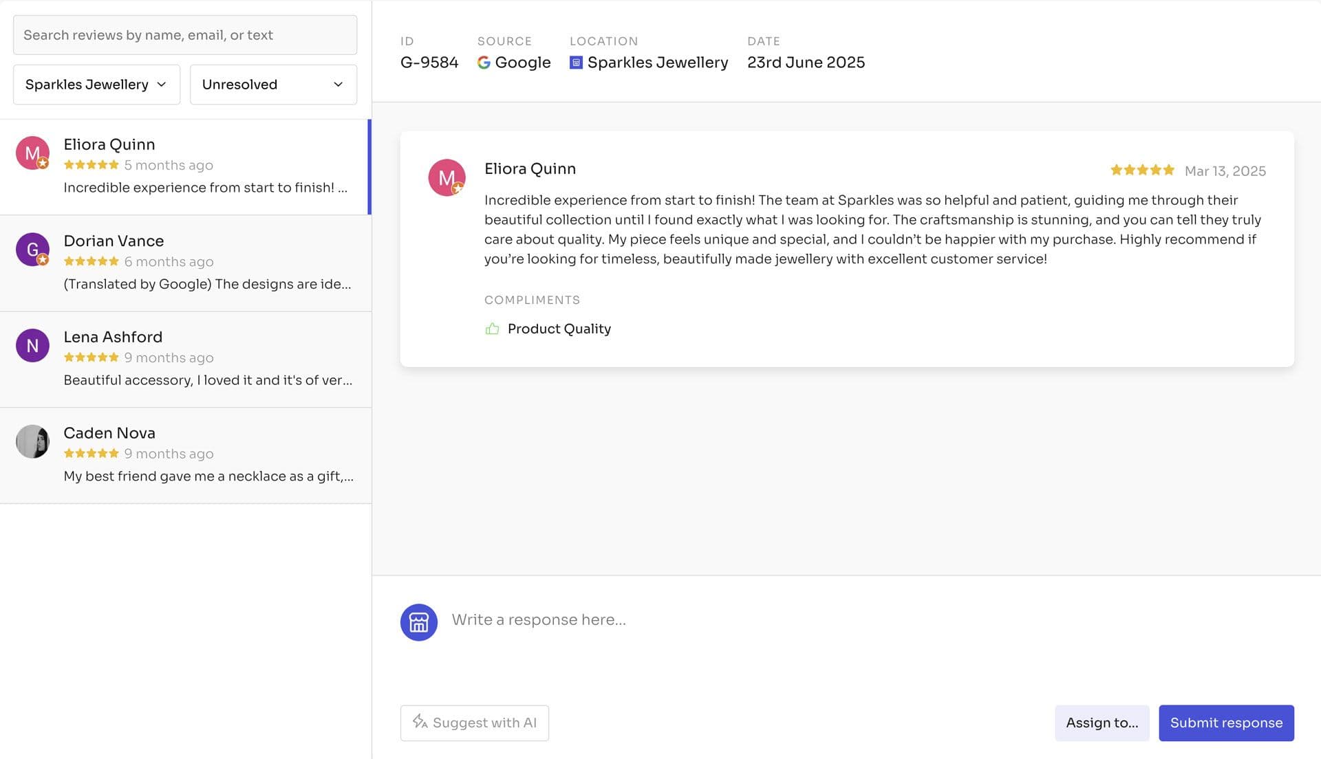The image size is (1321, 759).
Task: Click Eliora Quinn's avatar in review card
Action: pos(447,178)
